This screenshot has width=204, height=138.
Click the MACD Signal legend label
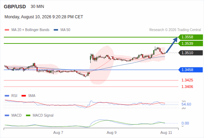click(x=43, y=115)
